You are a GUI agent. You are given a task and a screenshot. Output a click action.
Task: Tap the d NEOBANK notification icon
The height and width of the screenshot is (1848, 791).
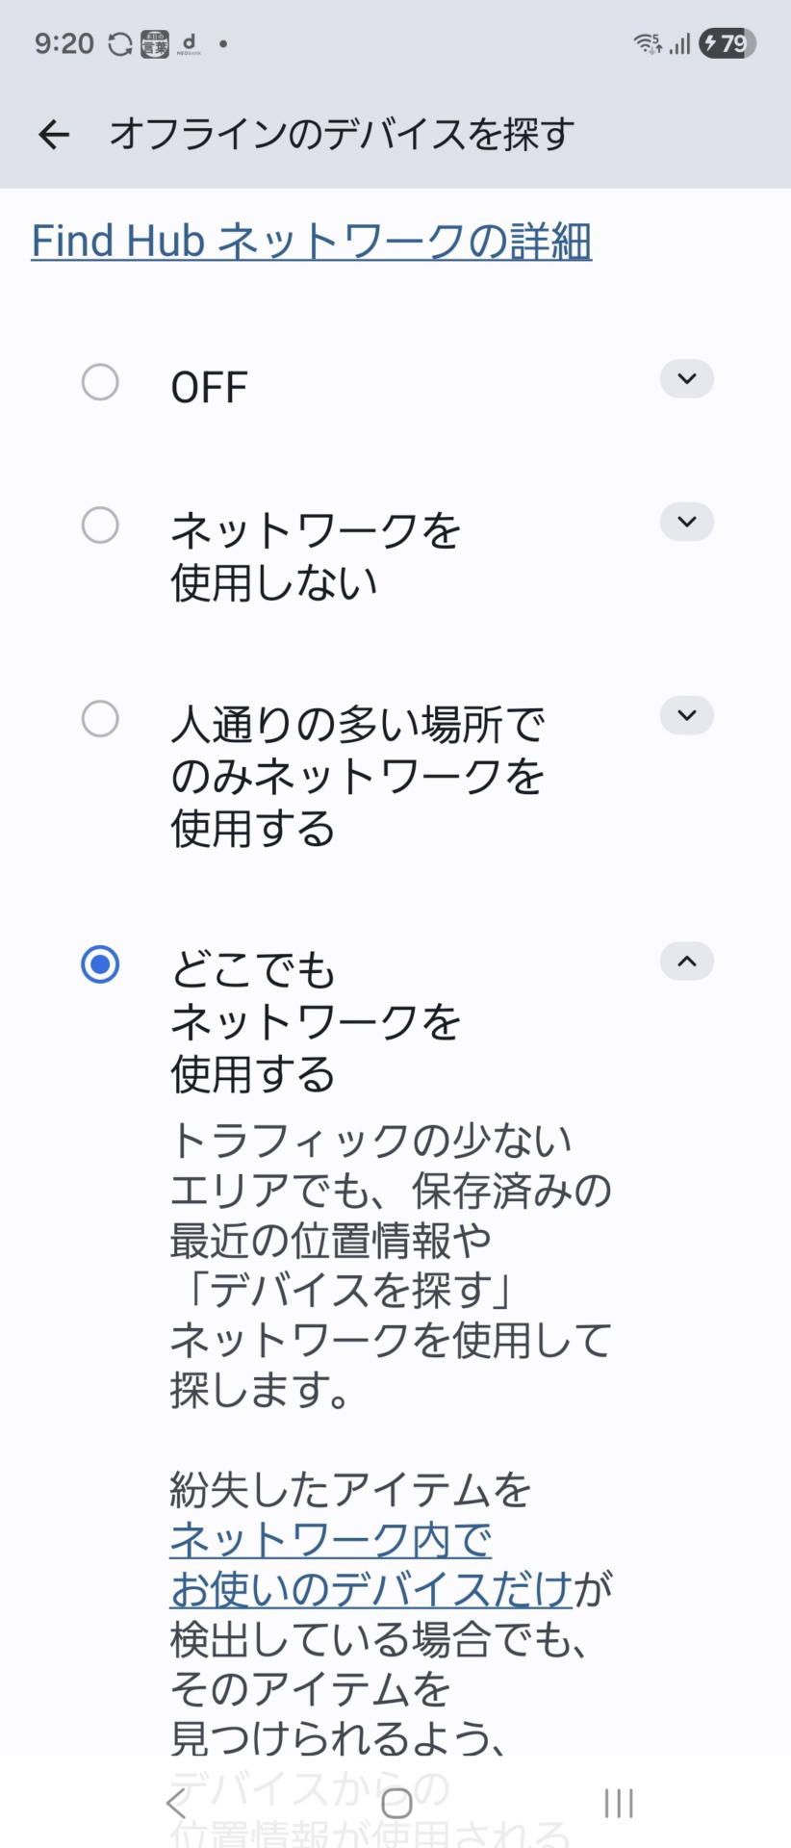point(189,44)
